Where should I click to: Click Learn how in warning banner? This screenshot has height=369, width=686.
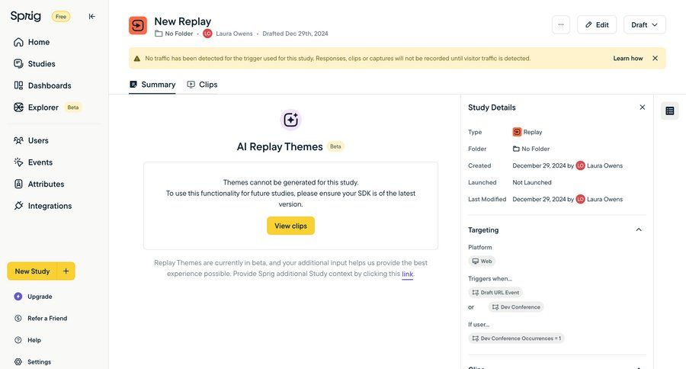(x=628, y=58)
